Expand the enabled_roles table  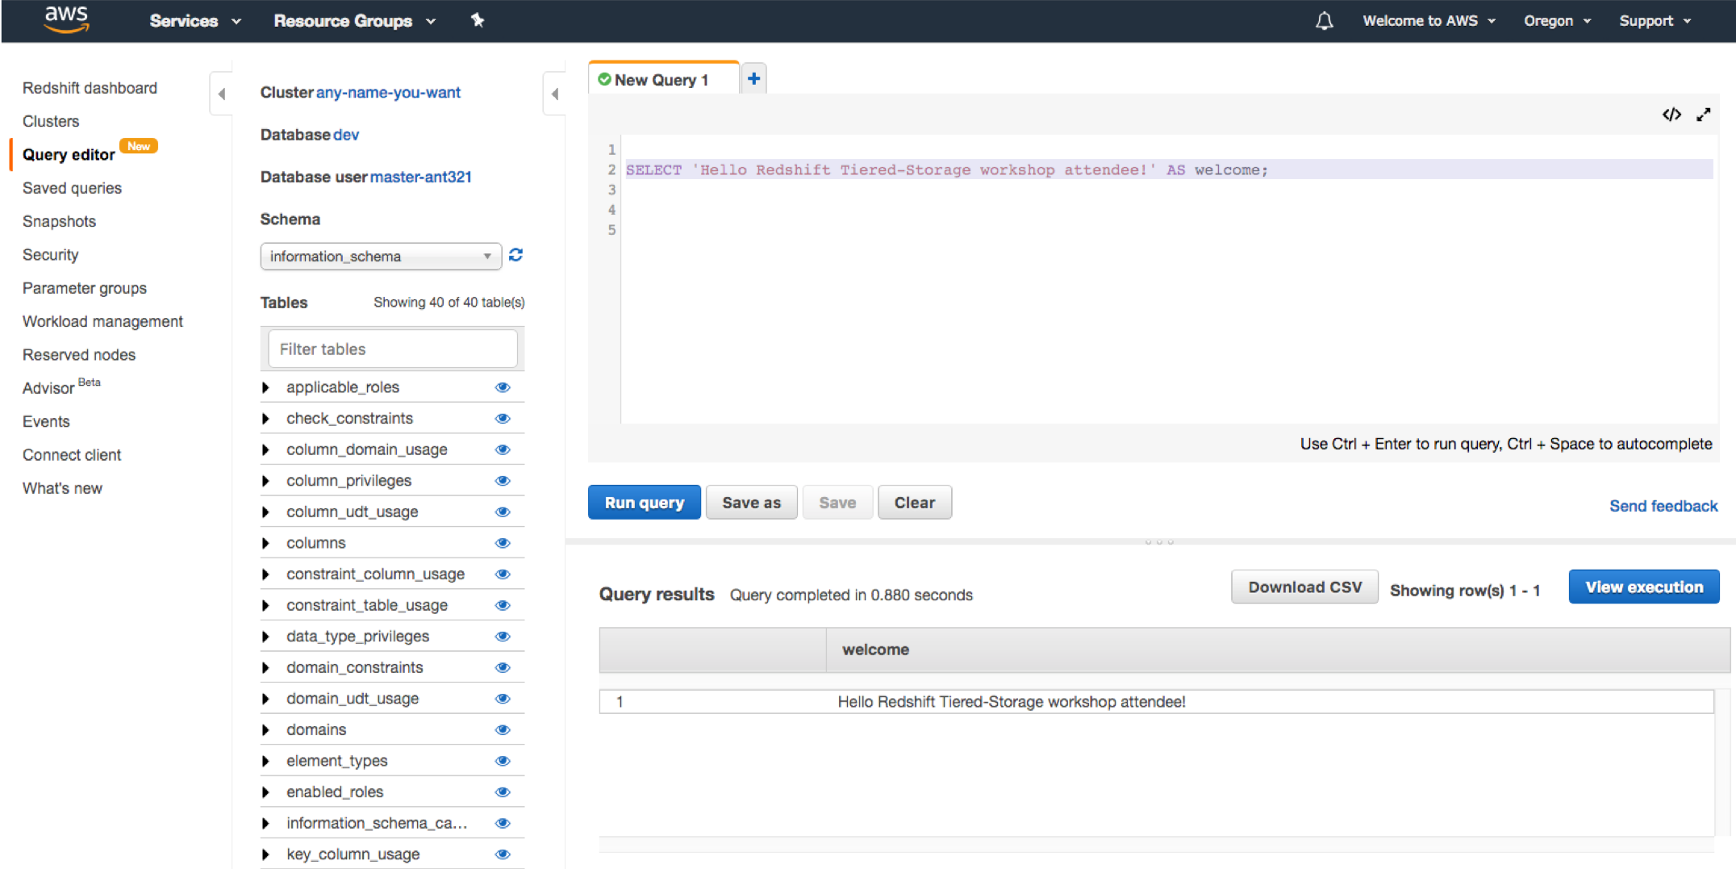pos(265,792)
